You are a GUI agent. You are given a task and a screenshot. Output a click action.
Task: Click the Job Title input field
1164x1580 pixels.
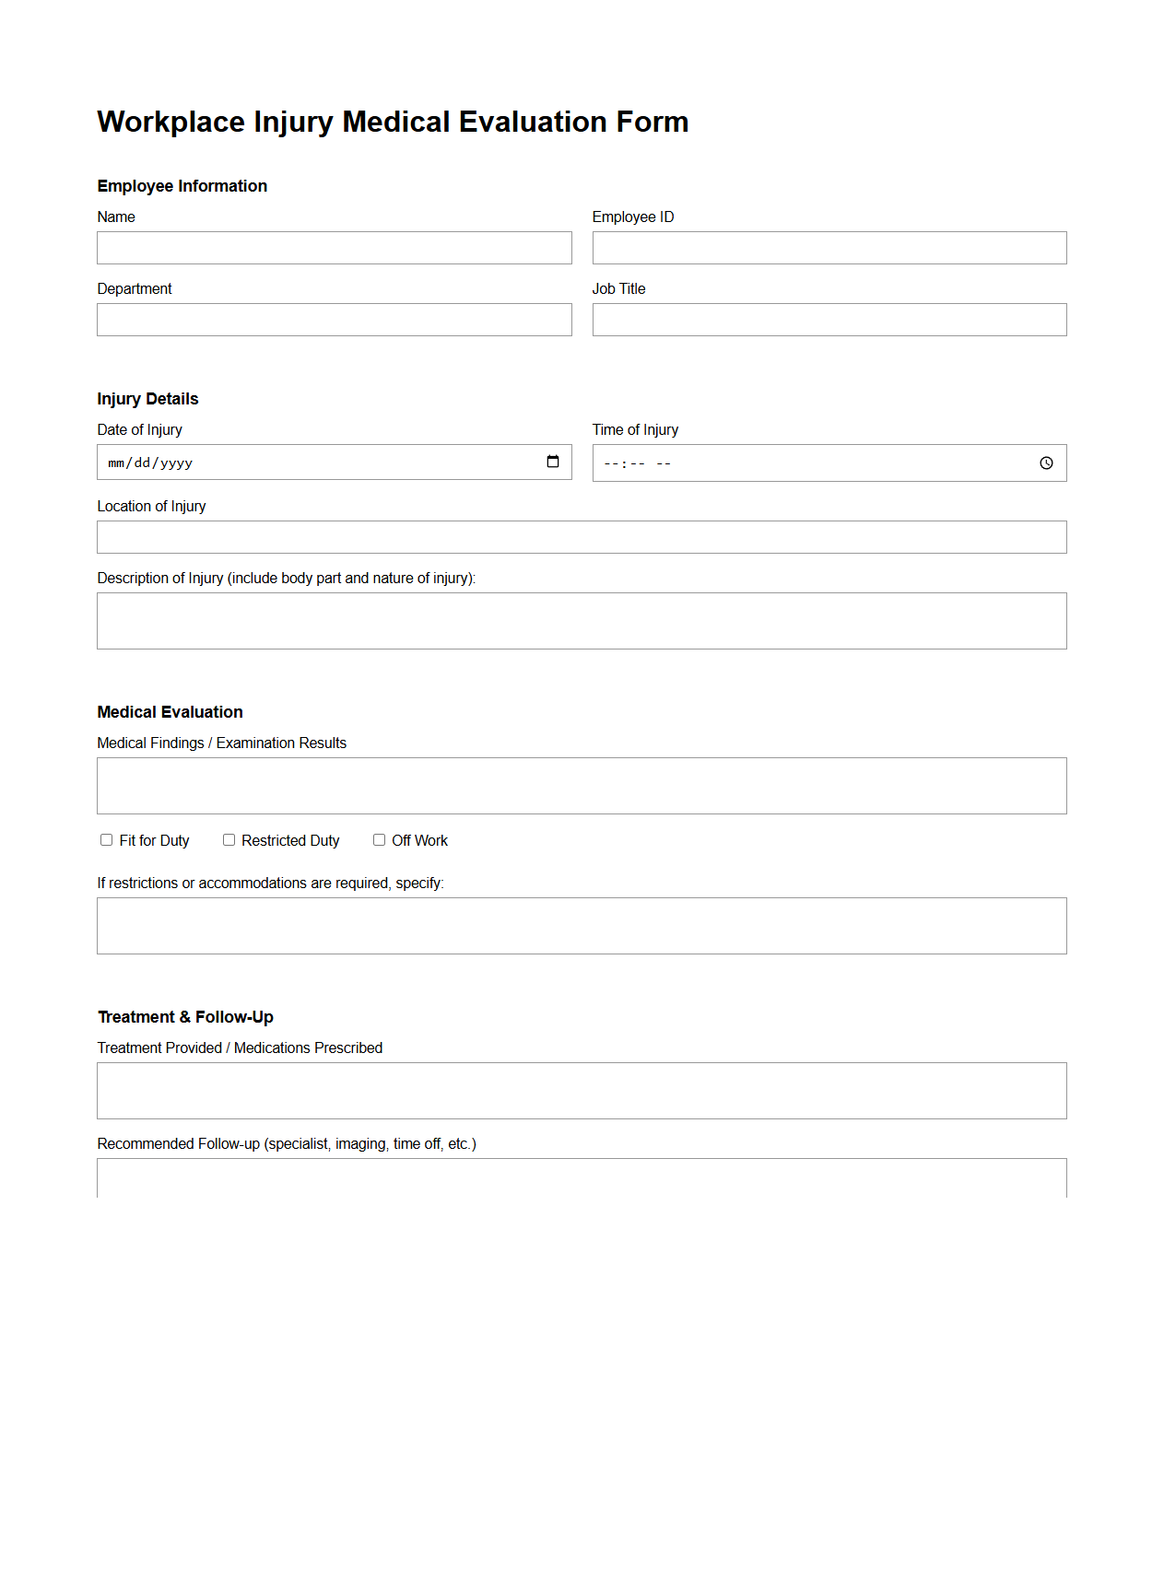[x=829, y=319]
